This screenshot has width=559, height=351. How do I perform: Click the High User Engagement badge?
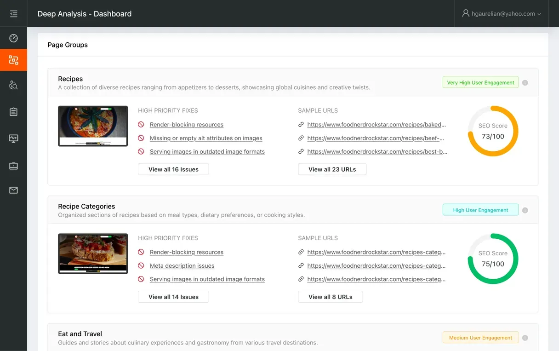[x=480, y=210]
